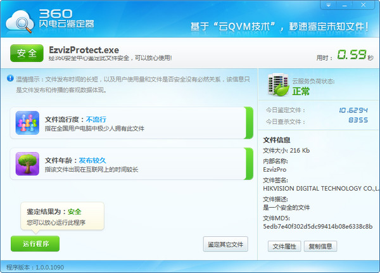Select the 文件流行度 information card

tap(132, 123)
